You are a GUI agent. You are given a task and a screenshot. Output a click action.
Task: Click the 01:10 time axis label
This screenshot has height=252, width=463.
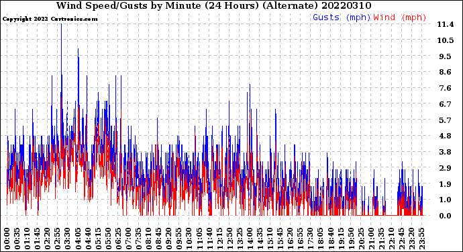[27, 239]
